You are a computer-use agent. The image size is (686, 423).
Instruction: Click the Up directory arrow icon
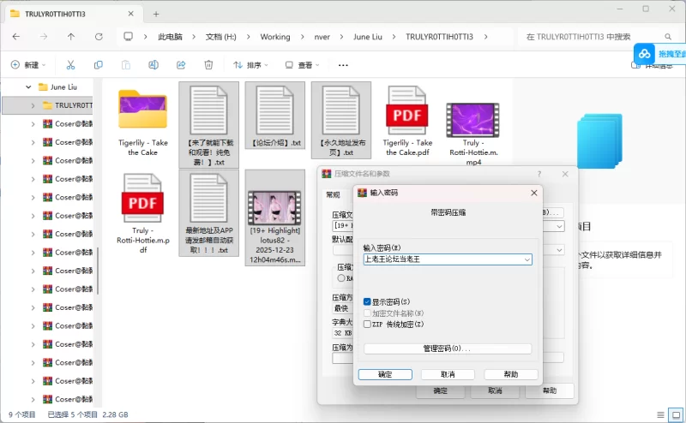coord(71,37)
